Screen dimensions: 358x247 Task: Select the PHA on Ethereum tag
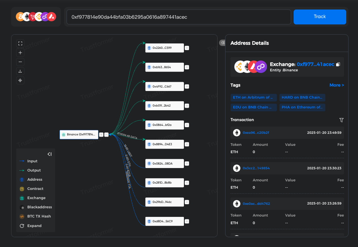point(302,107)
